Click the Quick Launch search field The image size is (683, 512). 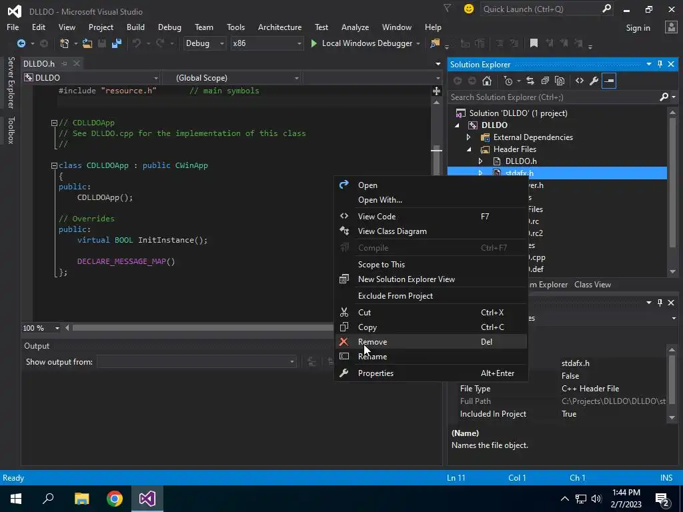tap(541, 9)
